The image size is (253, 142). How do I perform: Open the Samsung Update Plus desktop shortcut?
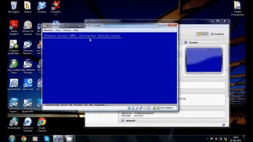tap(28, 105)
